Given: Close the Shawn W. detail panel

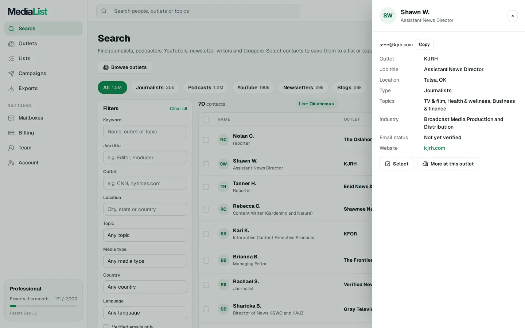Looking at the screenshot, I should pos(513,16).
